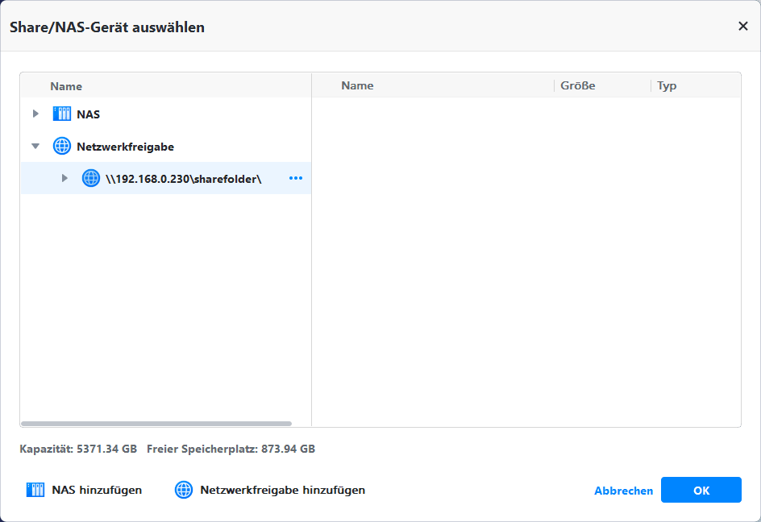Click the horizontal scrollbar of tree panel

156,423
